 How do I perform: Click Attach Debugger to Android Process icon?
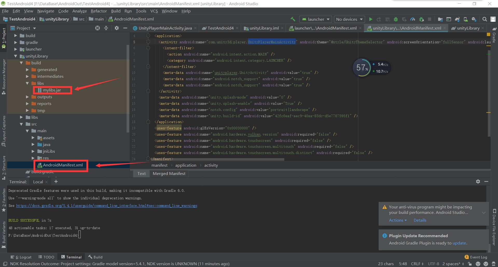click(x=421, y=19)
